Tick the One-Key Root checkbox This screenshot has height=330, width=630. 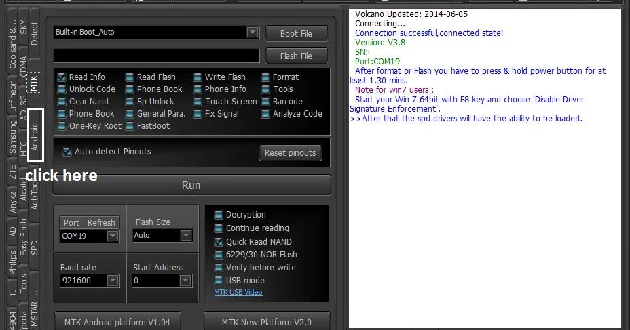pos(62,126)
